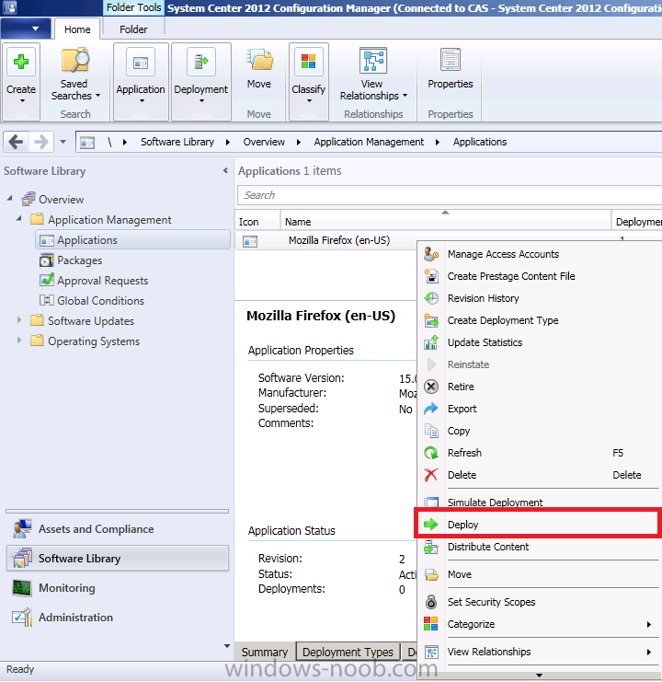This screenshot has height=682, width=662.
Task: Open the Software Library workspace
Action: [118, 558]
